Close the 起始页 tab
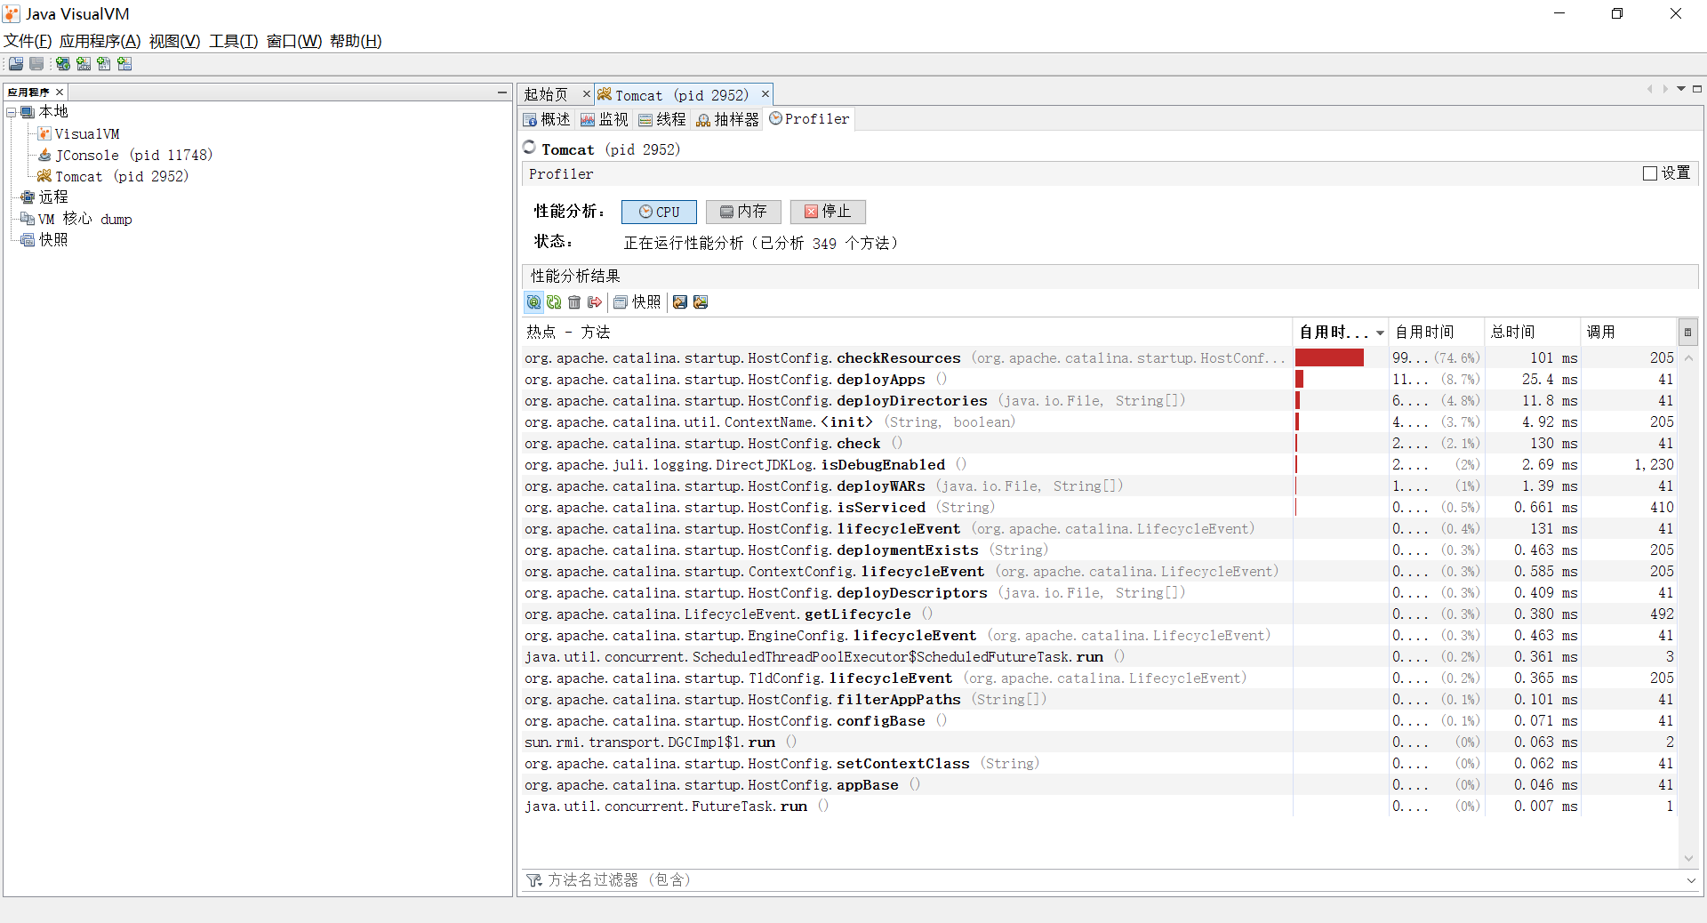 click(587, 93)
